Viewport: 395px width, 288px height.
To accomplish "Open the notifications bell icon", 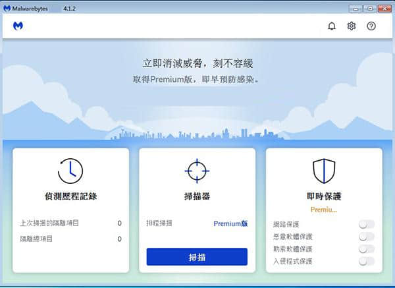I will point(332,26).
